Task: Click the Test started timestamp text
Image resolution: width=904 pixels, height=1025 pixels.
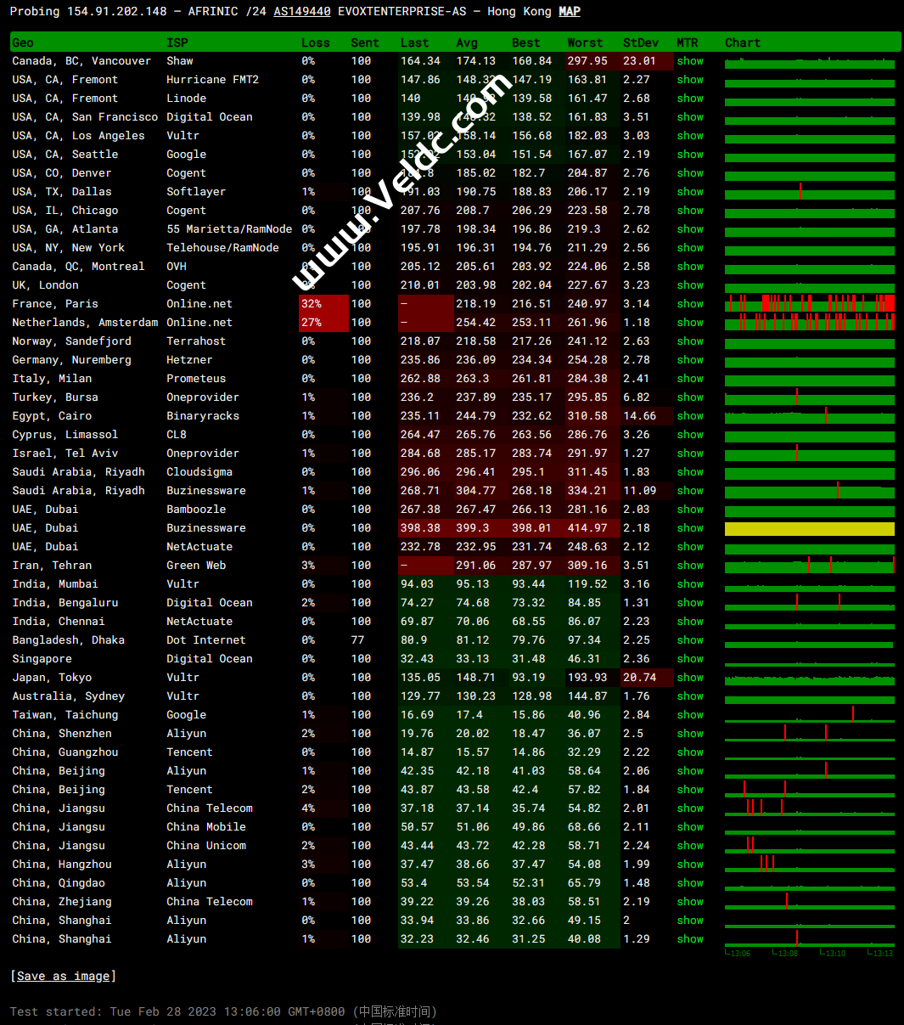Action: 223,1011
